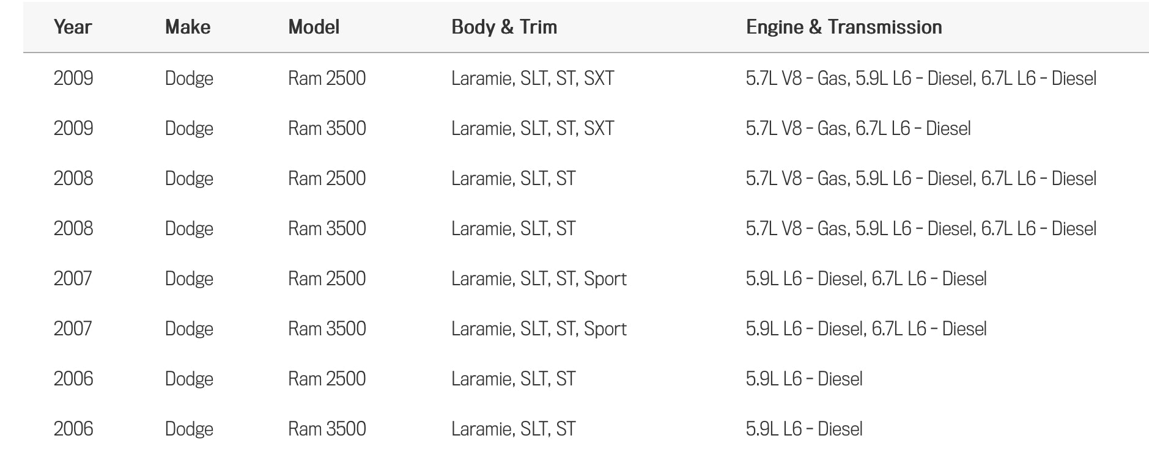Select the 2007 Ram 3500 model cell
Screen dimensions: 1149x452
pos(327,329)
